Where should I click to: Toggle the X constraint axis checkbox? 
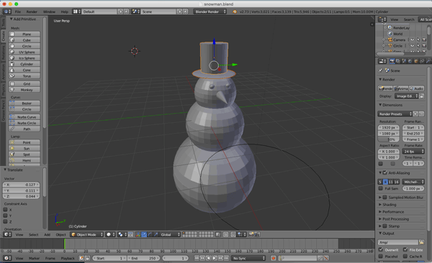coord(5,209)
